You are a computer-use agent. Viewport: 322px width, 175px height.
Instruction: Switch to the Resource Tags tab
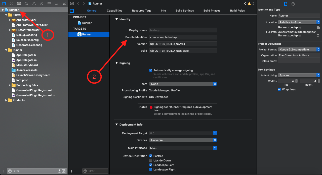(x=142, y=11)
